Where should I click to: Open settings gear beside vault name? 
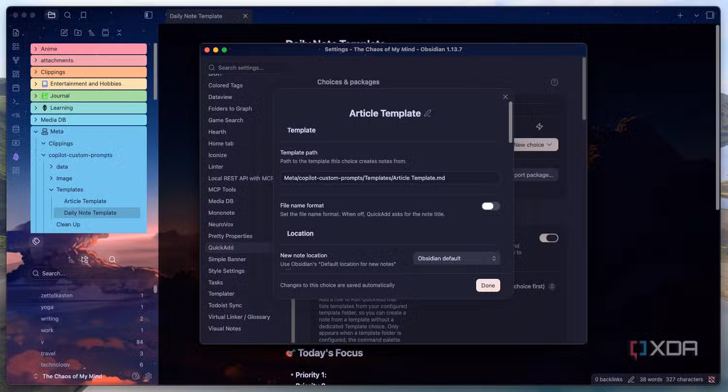[x=149, y=376]
